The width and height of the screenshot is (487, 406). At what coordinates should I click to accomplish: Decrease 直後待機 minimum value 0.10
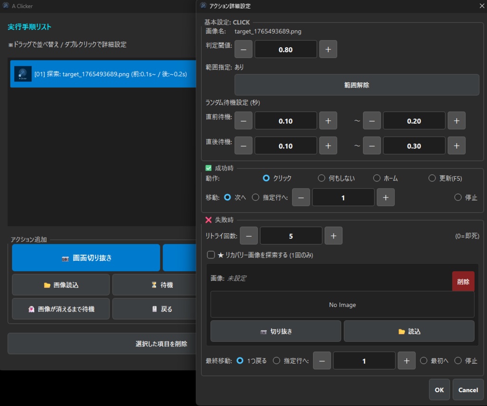[243, 146]
